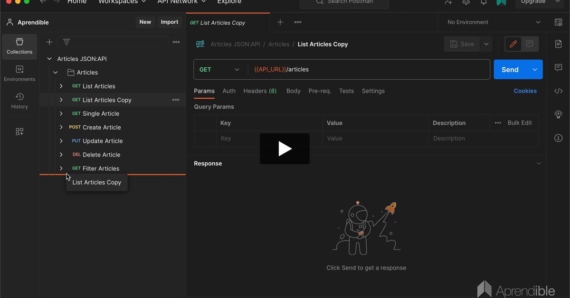This screenshot has width=570, height=298.
Task: Click the Import button
Action: pos(170,22)
